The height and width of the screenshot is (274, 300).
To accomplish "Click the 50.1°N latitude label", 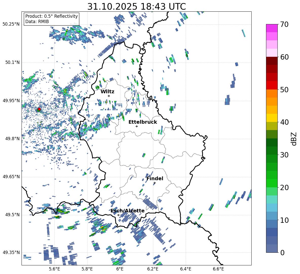I will click(x=12, y=62).
